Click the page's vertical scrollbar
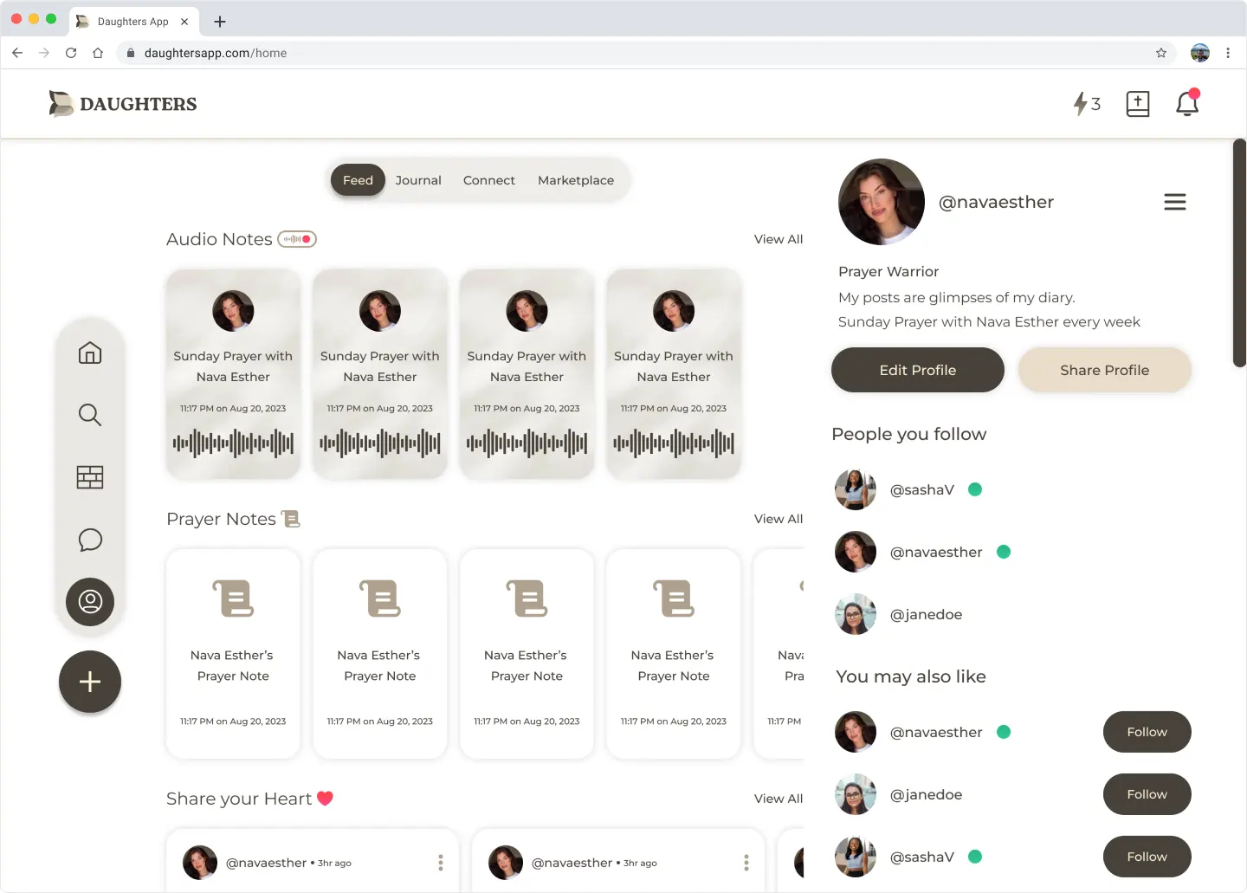Image resolution: width=1247 pixels, height=893 pixels. coord(1239,253)
